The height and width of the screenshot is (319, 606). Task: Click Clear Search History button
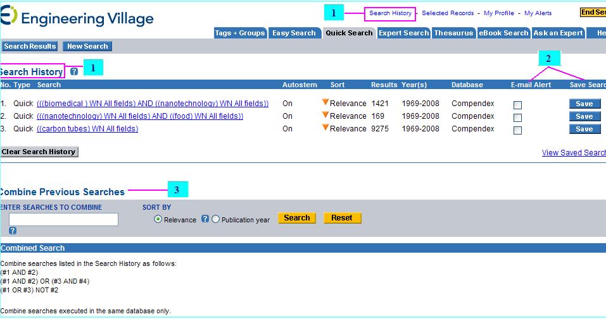[39, 152]
